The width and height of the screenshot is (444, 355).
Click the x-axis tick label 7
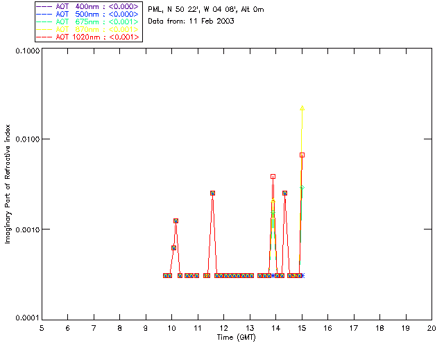point(94,328)
